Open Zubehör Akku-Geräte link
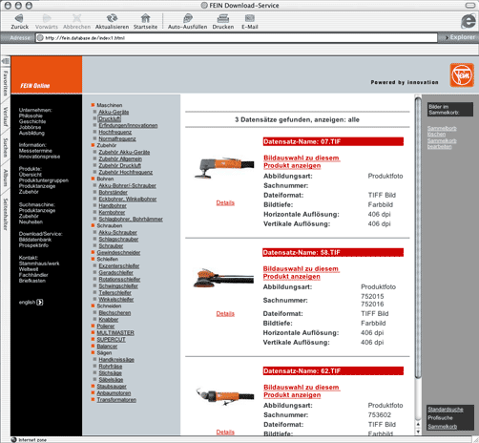This screenshot has height=443, width=479. click(x=124, y=152)
